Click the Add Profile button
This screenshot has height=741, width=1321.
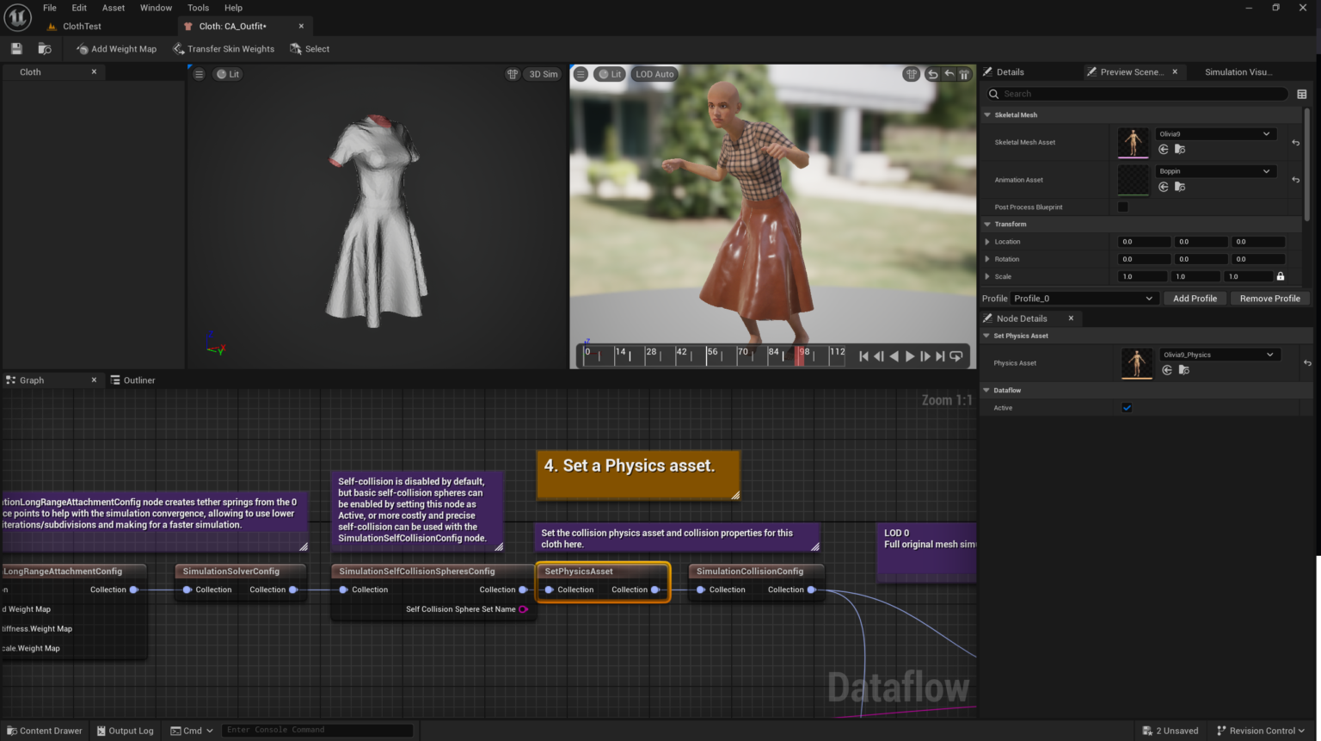coord(1195,298)
